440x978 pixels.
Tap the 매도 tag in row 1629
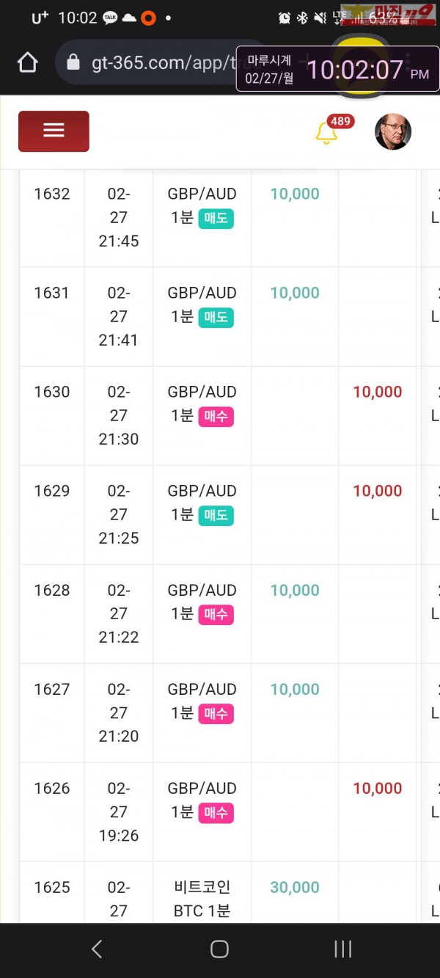[216, 515]
